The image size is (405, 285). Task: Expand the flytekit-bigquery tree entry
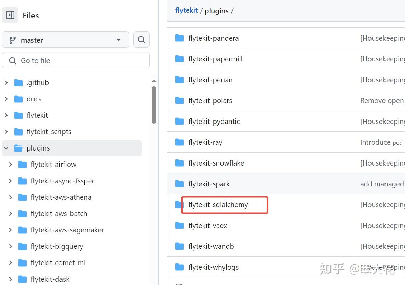[x=10, y=246]
